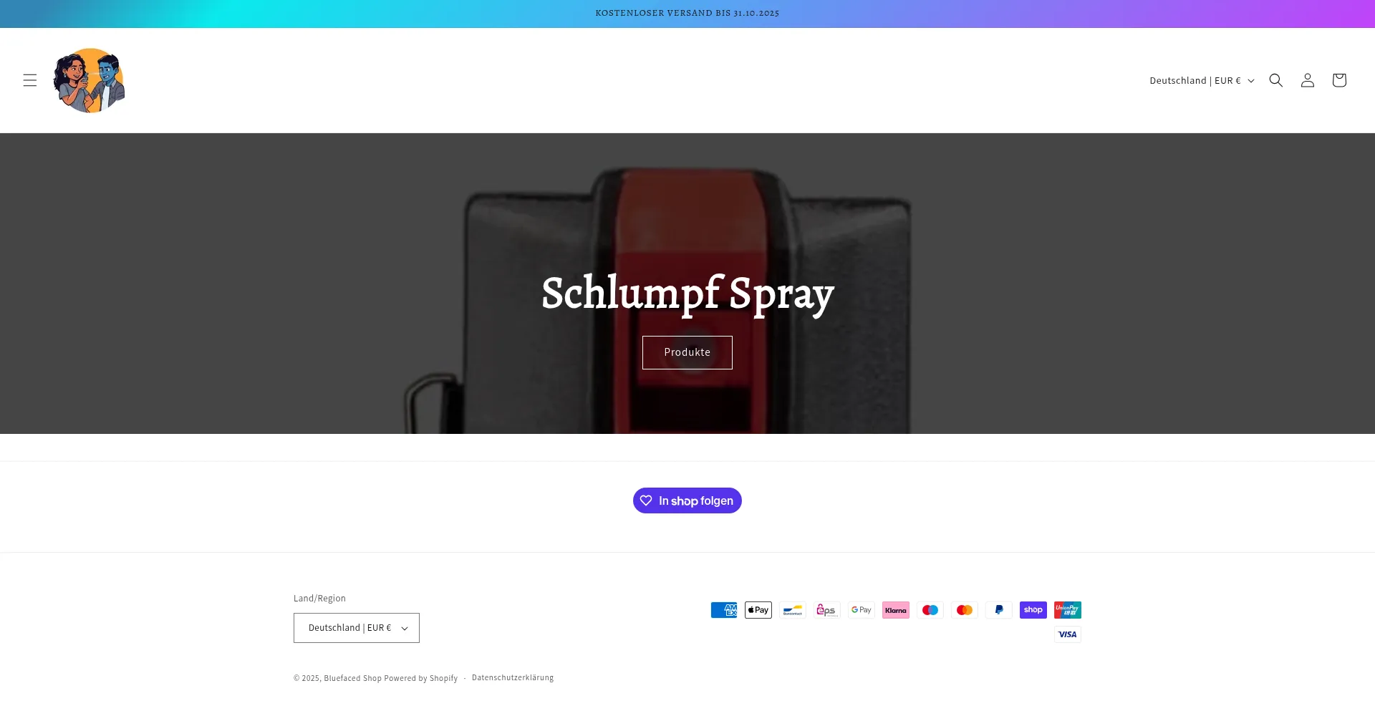Click the Produkte button on banner
Image resolution: width=1375 pixels, height=711 pixels.
click(x=687, y=352)
